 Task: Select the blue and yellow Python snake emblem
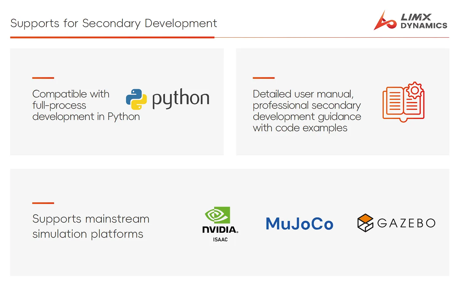coord(136,99)
